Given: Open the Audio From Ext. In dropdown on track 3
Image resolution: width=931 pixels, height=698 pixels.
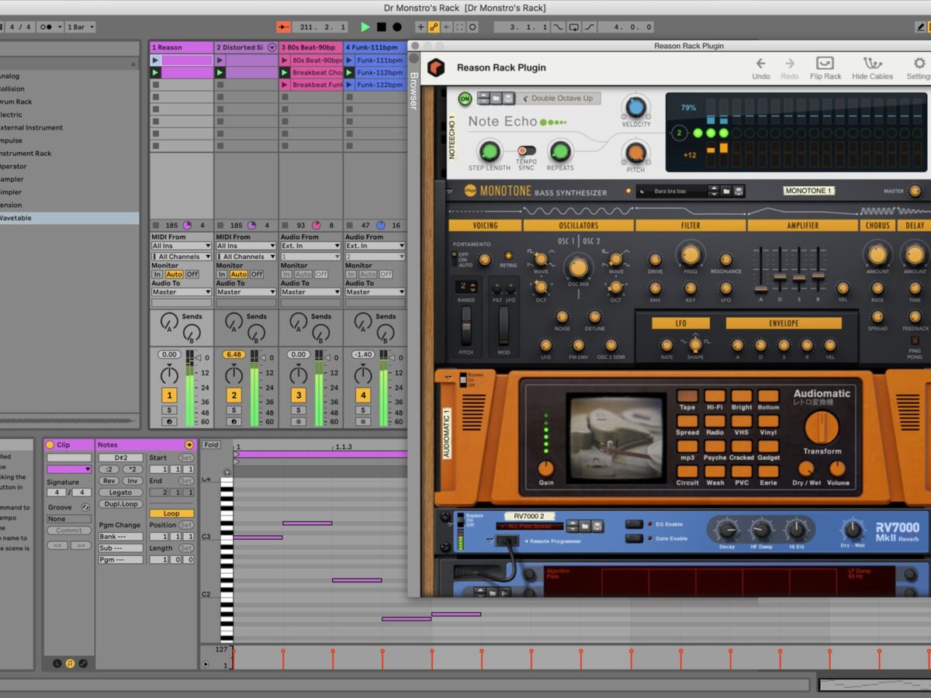Looking at the screenshot, I should point(310,246).
